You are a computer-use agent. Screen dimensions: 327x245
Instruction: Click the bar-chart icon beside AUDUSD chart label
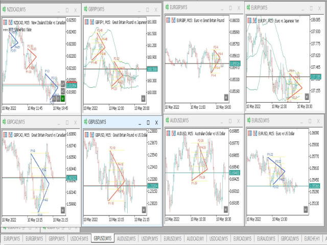[x=174, y=133]
